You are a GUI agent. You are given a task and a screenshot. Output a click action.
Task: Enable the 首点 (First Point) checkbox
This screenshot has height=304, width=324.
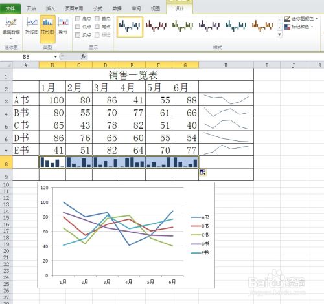[97, 19]
